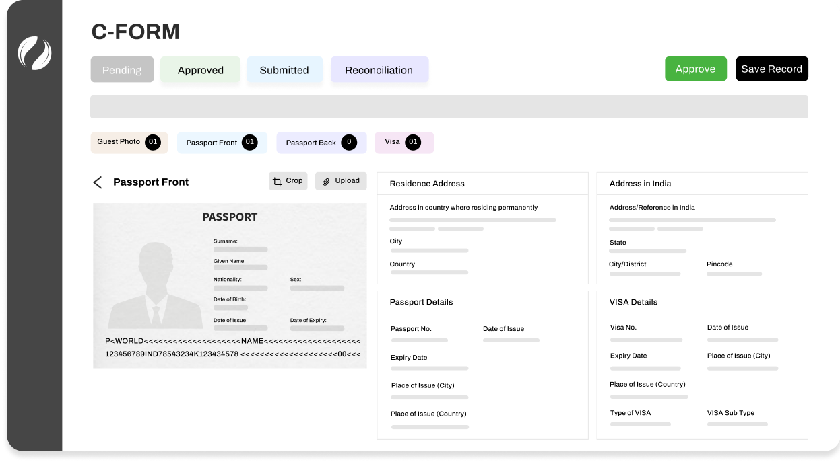Select the Crop tool icon

click(x=279, y=180)
